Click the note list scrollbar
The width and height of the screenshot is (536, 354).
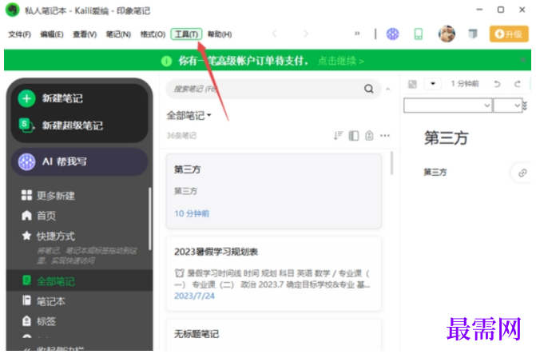391,164
